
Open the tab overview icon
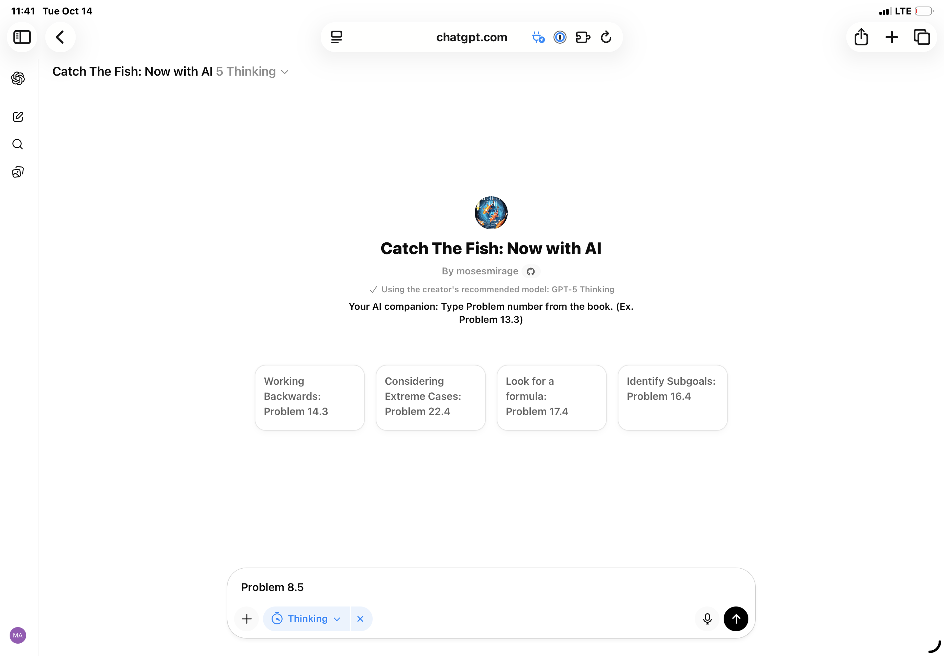coord(921,37)
